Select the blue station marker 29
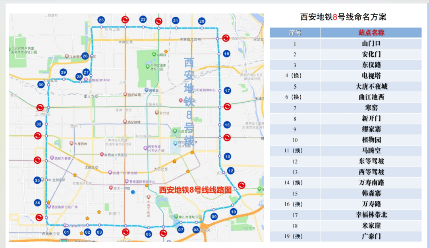The height and width of the screenshot is (248, 429). tap(64, 73)
